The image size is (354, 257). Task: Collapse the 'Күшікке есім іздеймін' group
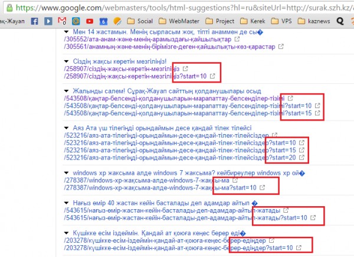65,233
